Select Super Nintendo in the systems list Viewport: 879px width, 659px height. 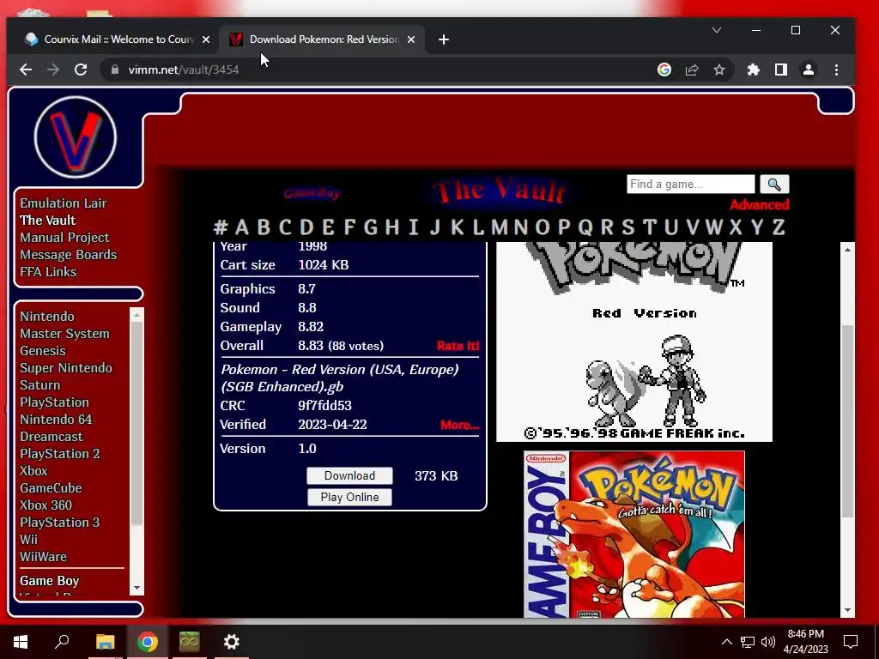pos(66,368)
